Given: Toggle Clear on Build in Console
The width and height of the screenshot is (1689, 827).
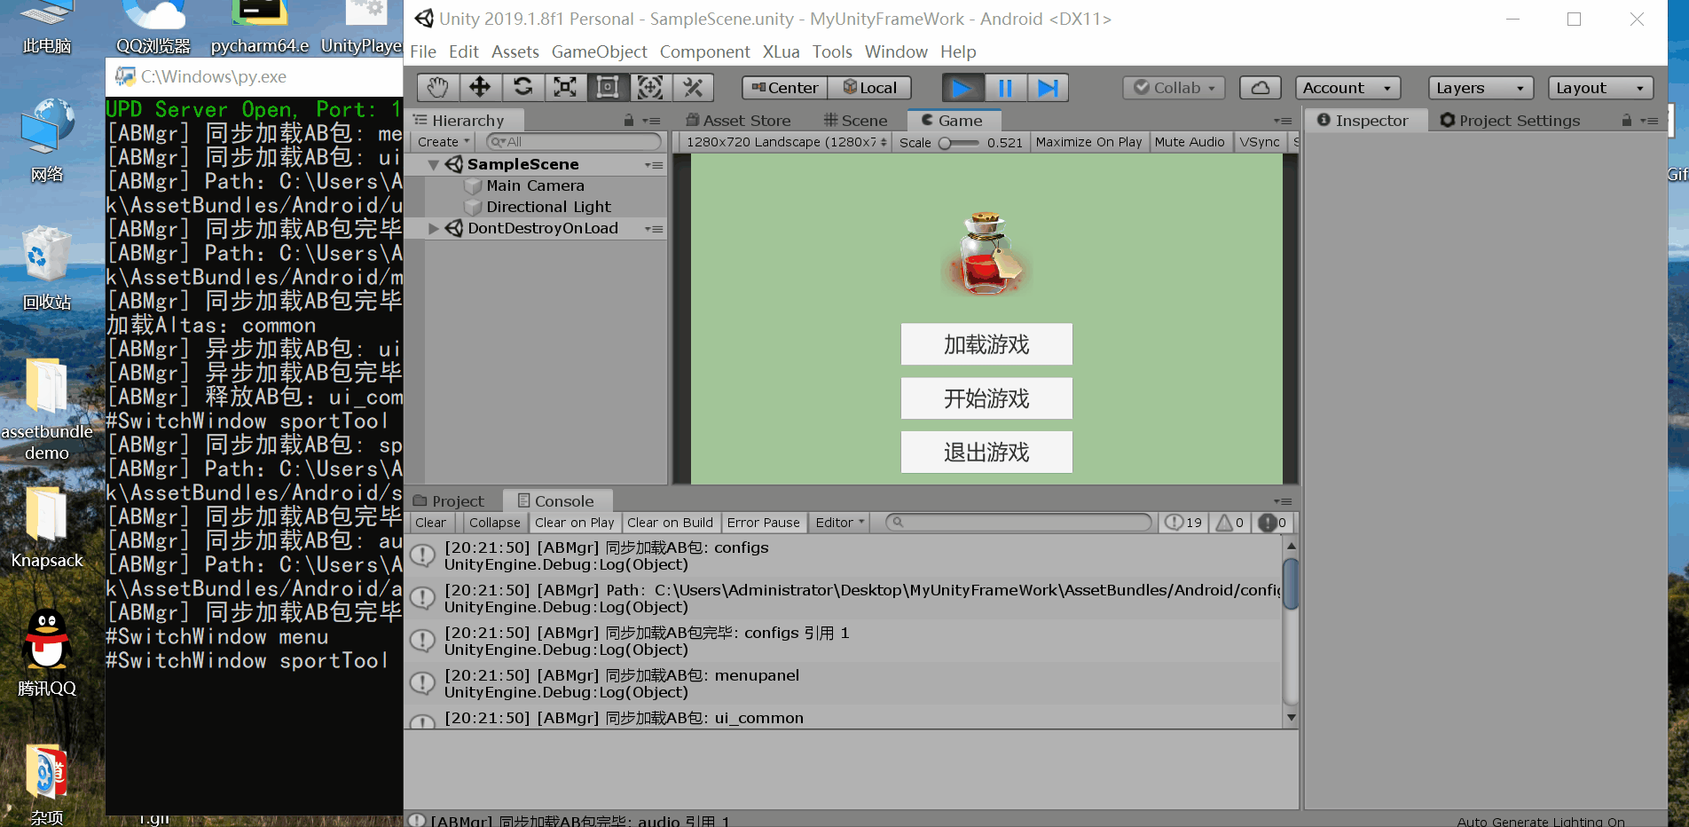Looking at the screenshot, I should coord(670,523).
